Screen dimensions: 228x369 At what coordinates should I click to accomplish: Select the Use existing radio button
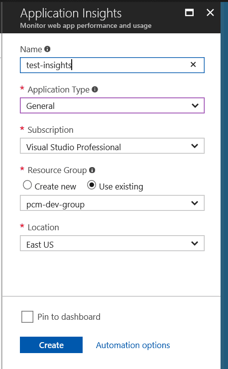tap(92, 185)
